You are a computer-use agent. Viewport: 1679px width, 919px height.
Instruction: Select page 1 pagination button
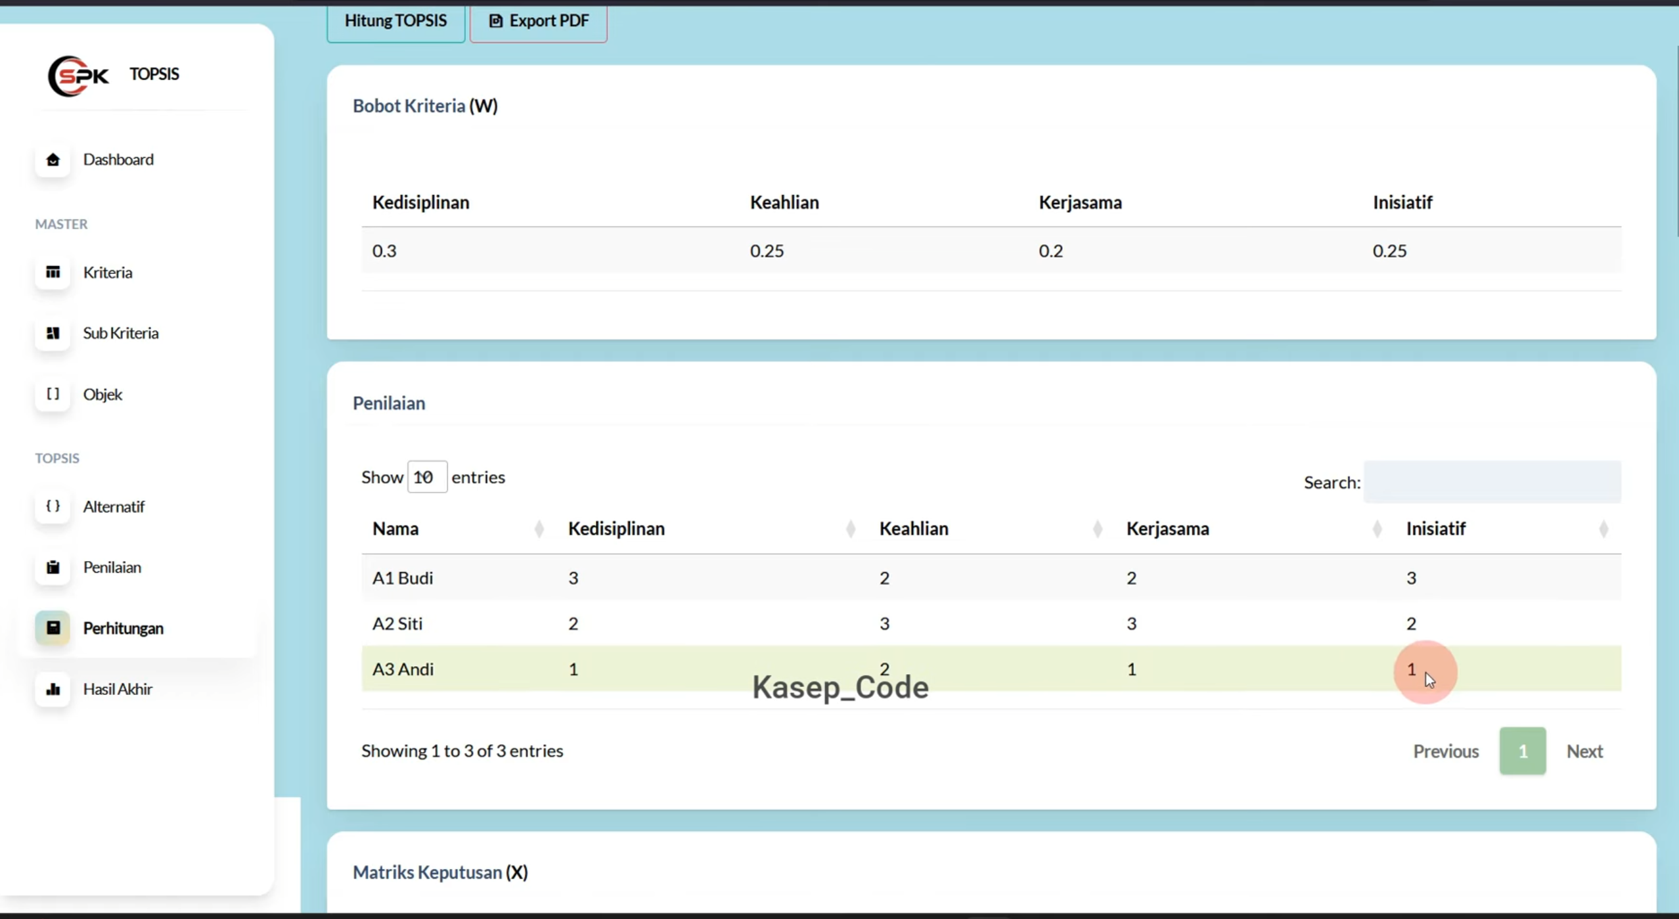point(1523,751)
